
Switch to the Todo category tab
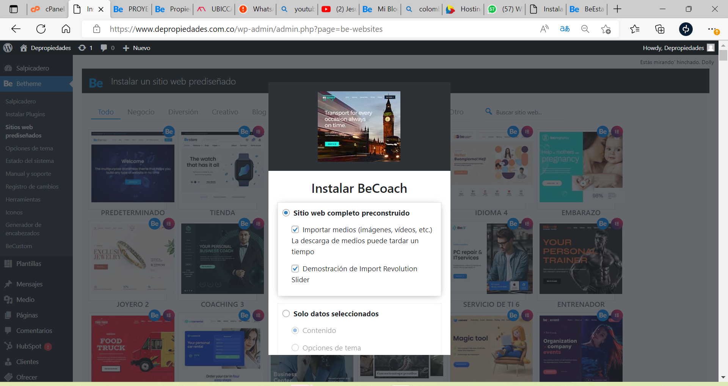[x=106, y=112]
